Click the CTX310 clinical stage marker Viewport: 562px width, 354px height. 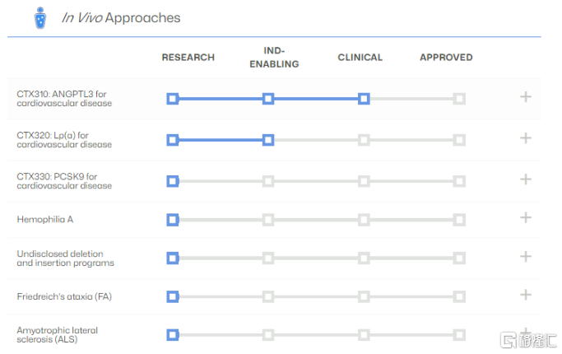pos(364,99)
